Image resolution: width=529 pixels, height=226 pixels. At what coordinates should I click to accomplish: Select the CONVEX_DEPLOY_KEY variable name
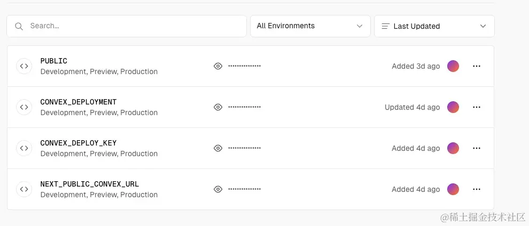pos(79,143)
